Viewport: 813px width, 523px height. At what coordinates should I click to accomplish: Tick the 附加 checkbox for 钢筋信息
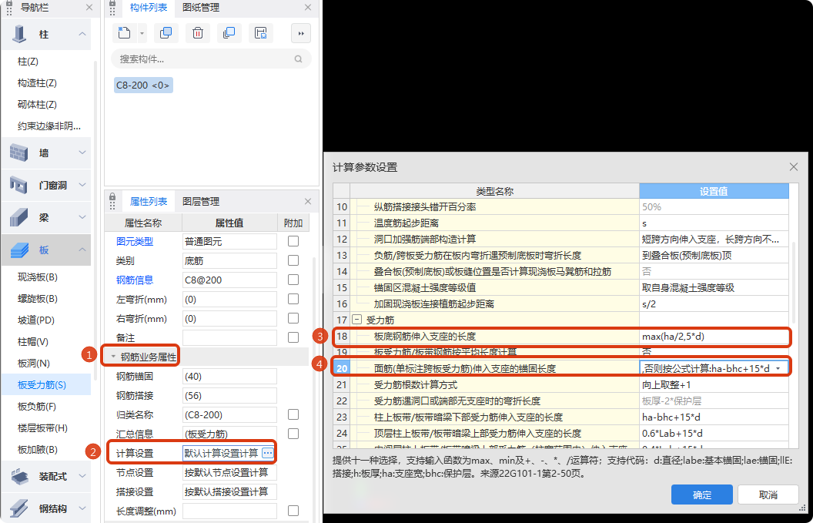pyautogui.click(x=293, y=280)
